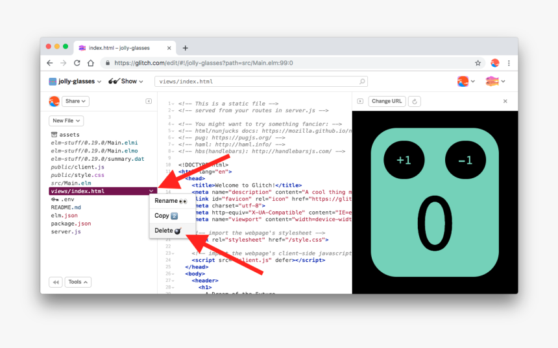558x348 pixels.
Task: Click the Welcome to Glitch! title text
Action: (x=245, y=185)
